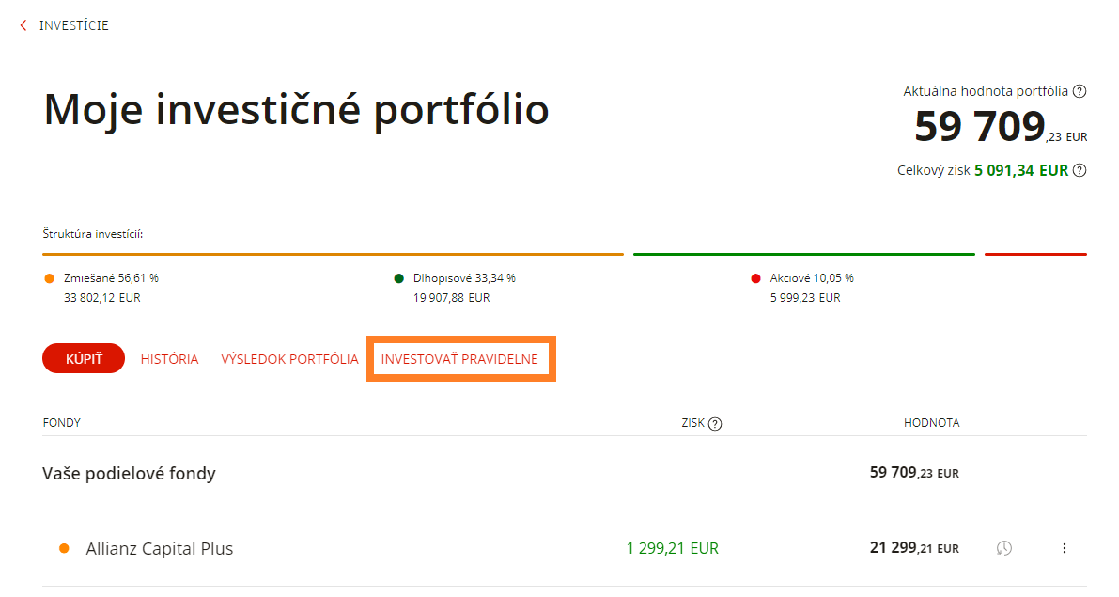1119x597 pixels.
Task: Select INVESTOVAŤ PRAVIDELNE link
Action: pyautogui.click(x=459, y=359)
